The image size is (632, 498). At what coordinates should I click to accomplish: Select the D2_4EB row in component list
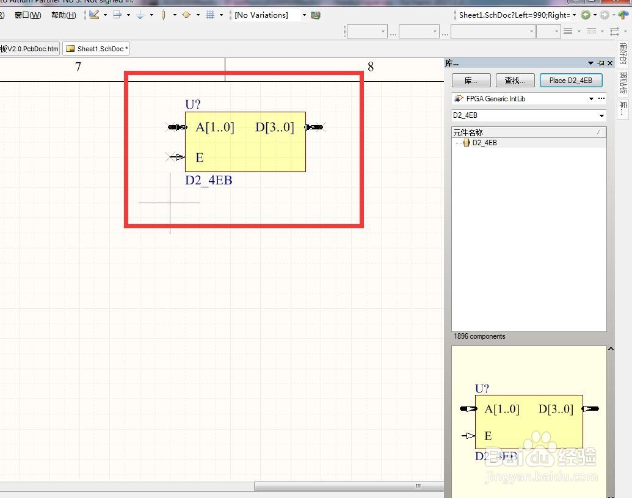coord(529,143)
